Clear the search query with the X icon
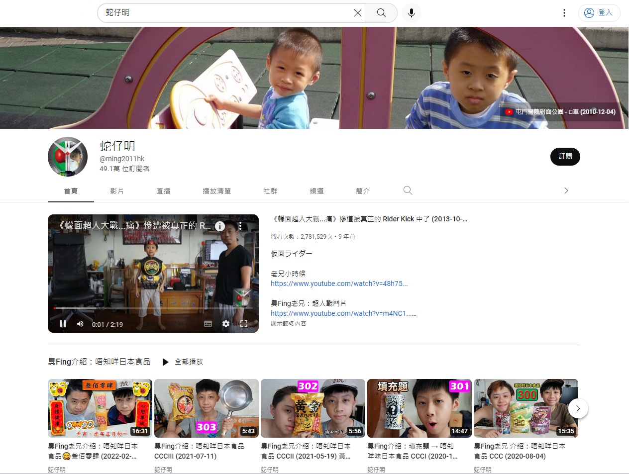The width and height of the screenshot is (629, 474). coord(357,13)
